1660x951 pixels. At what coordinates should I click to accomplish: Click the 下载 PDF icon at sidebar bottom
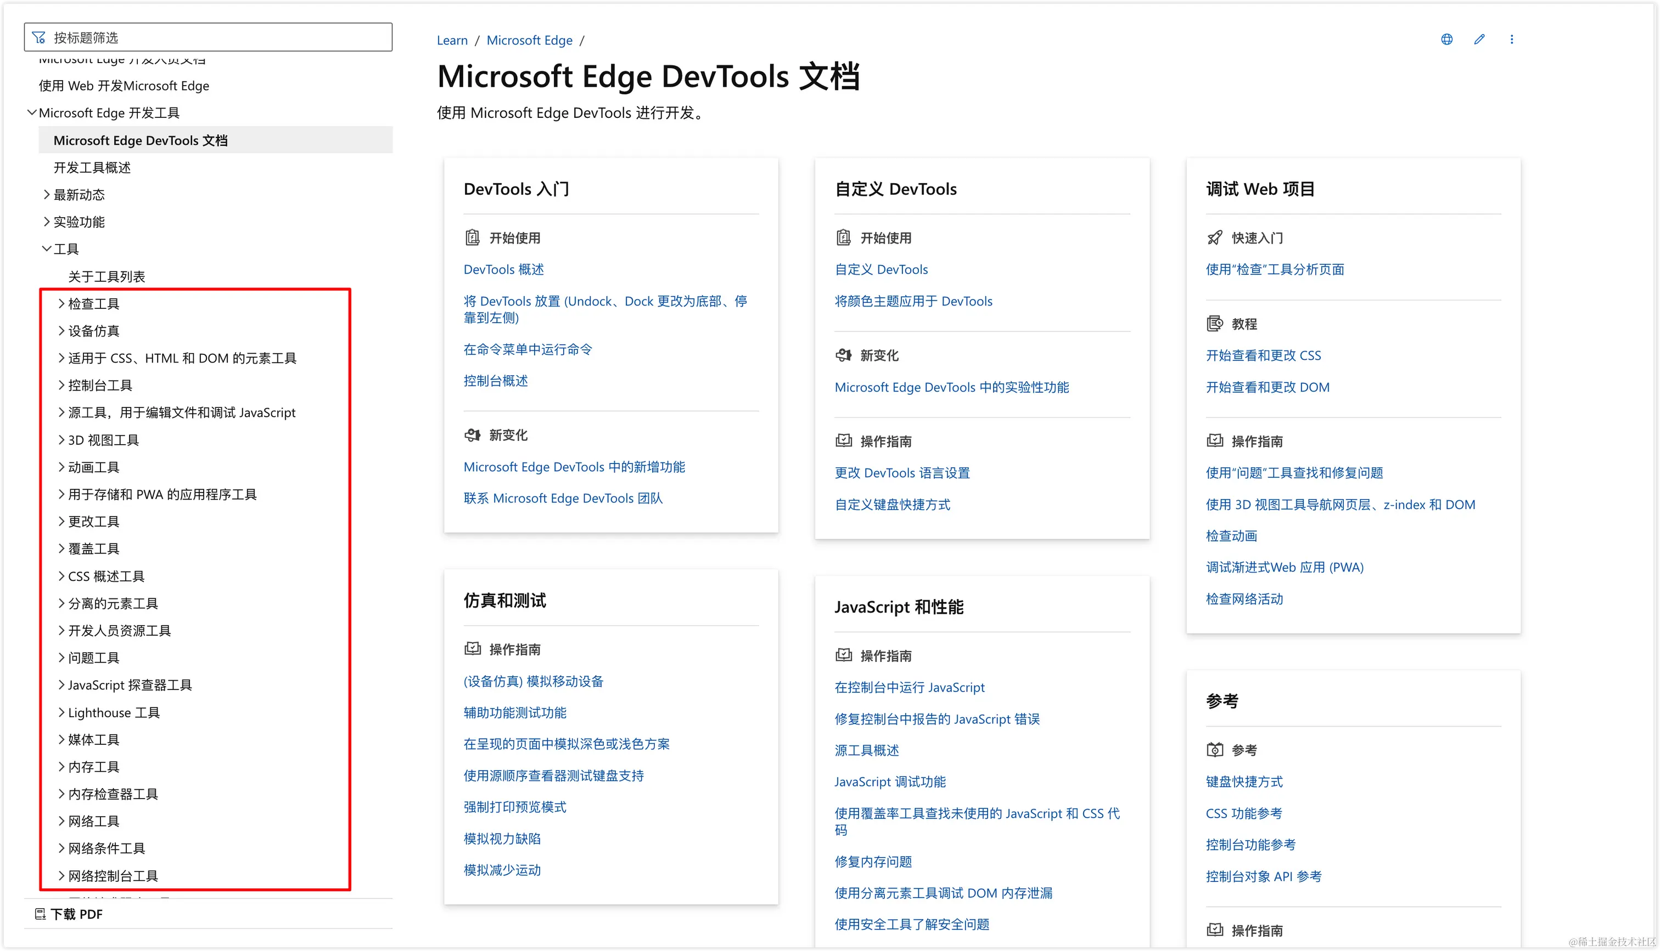click(40, 914)
